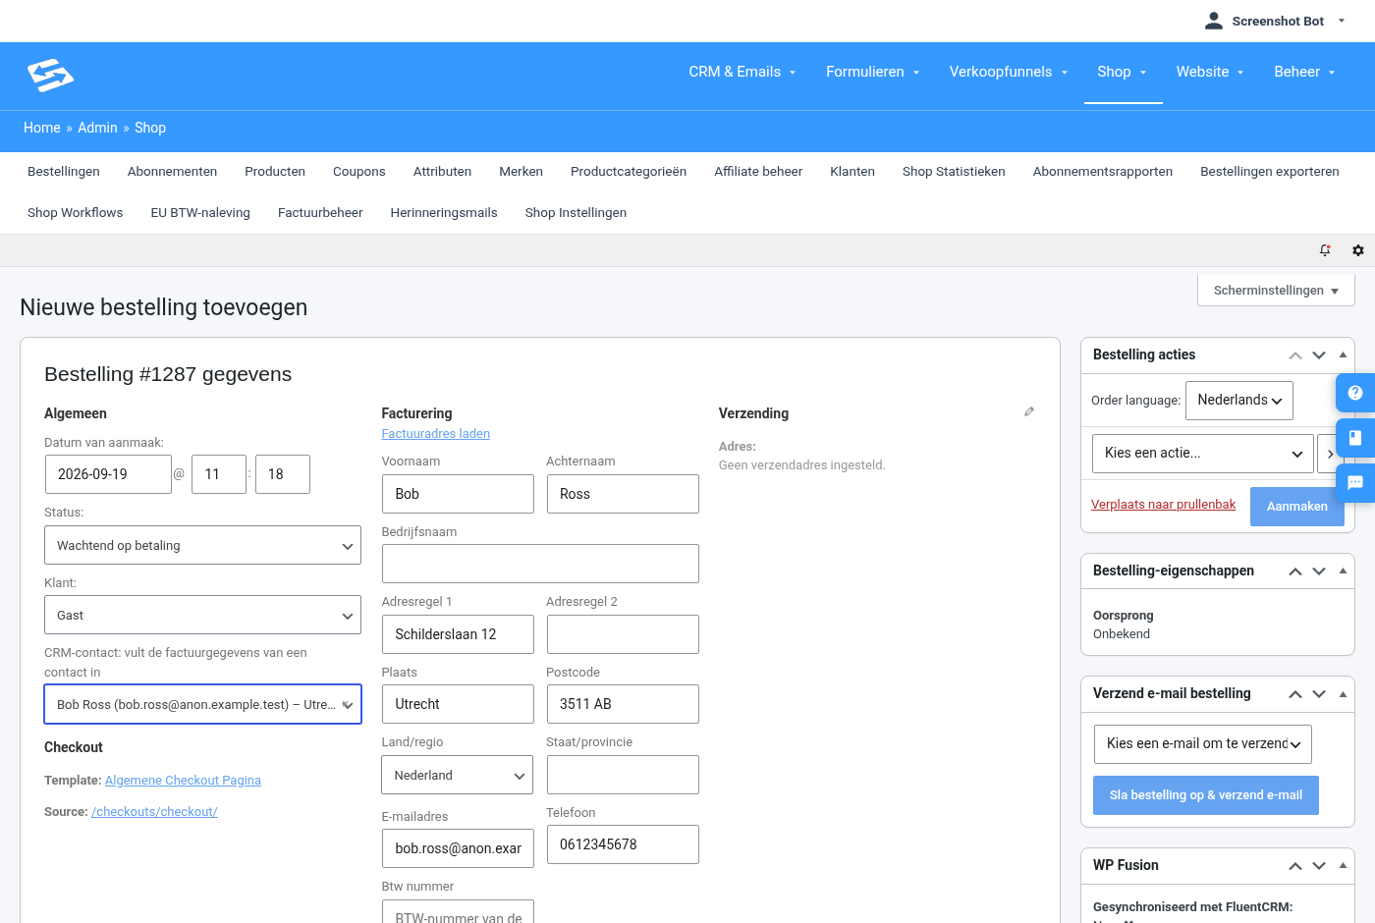1375x923 pixels.
Task: Open the notifications bell icon
Action: [1325, 250]
